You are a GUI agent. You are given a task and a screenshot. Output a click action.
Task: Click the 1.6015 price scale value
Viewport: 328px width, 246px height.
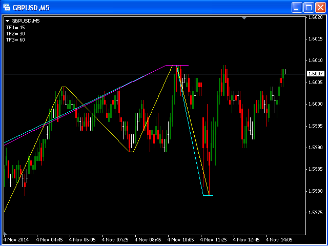tap(316, 39)
